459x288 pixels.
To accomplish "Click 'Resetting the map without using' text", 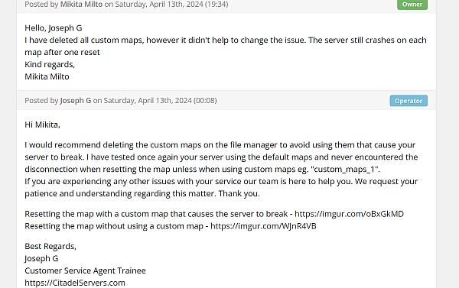I will click(114, 226).
